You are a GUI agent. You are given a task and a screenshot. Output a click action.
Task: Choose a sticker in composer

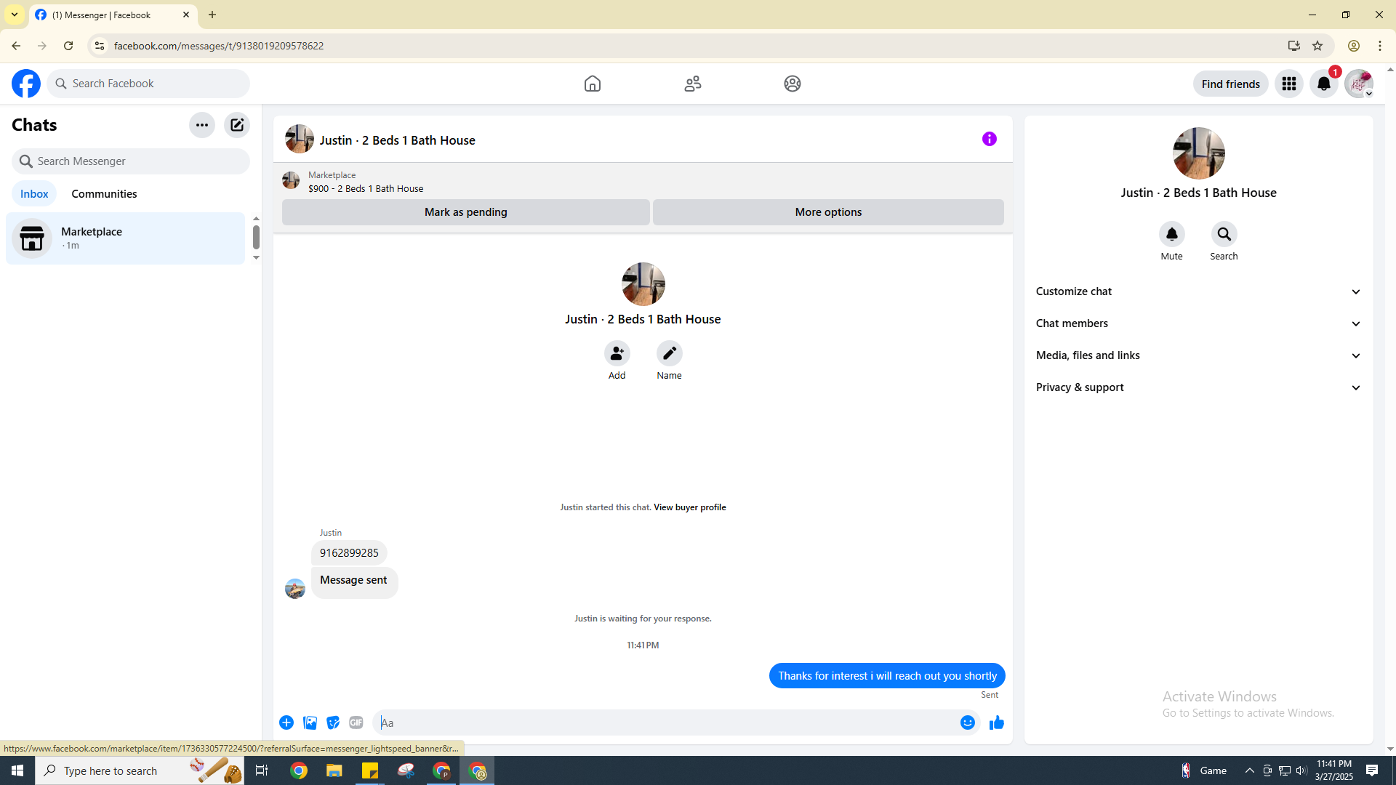pyautogui.click(x=333, y=722)
